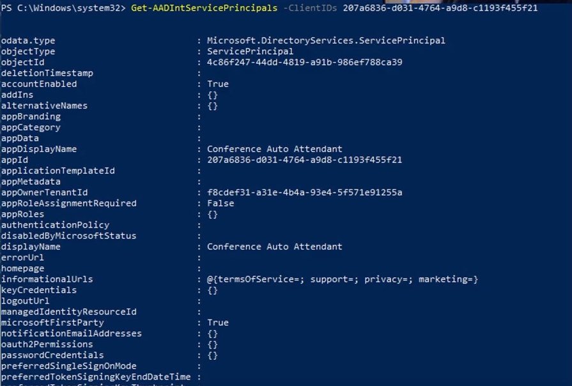Click the displayName row's Conference Auto Attendant value
The image size is (572, 386).
274,247
